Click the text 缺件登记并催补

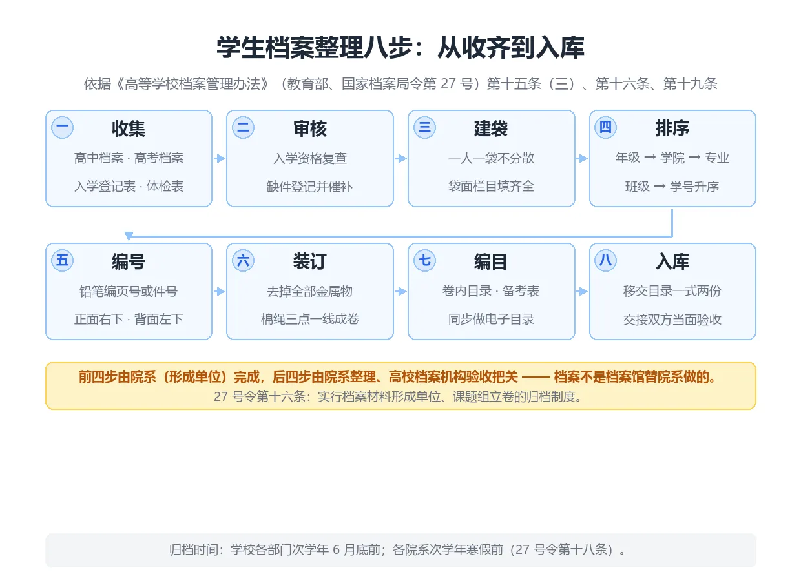(x=310, y=187)
